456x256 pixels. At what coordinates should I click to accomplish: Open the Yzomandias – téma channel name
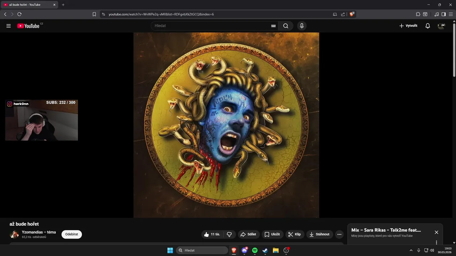(x=39, y=232)
